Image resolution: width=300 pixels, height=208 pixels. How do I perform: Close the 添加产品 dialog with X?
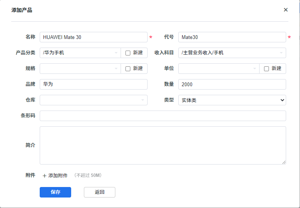[x=286, y=10]
